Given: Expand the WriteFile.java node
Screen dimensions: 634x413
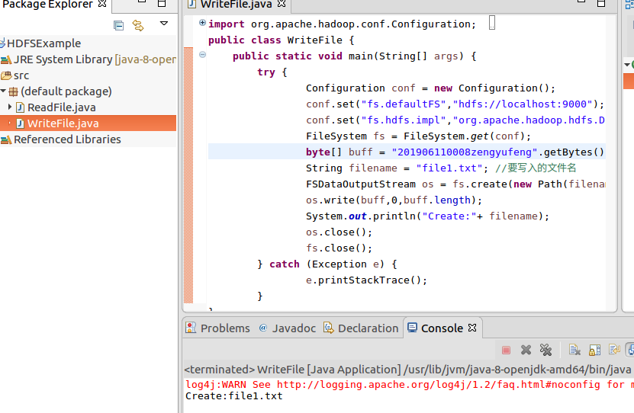Looking at the screenshot, I should [10, 123].
